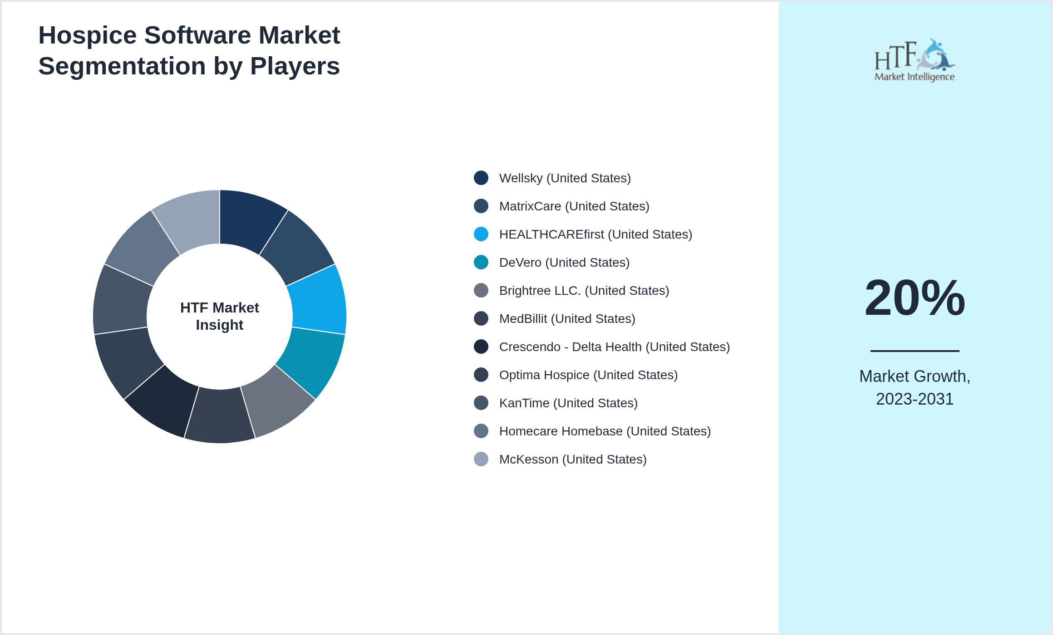Screen dimensions: 1053x635
Task: Select 'MatrixCare (United States)' legend label
Action: click(x=574, y=206)
